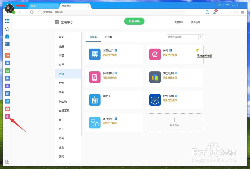Open the blue shopping bag sidebar icon
250x169 pixels.
[x=7, y=36]
